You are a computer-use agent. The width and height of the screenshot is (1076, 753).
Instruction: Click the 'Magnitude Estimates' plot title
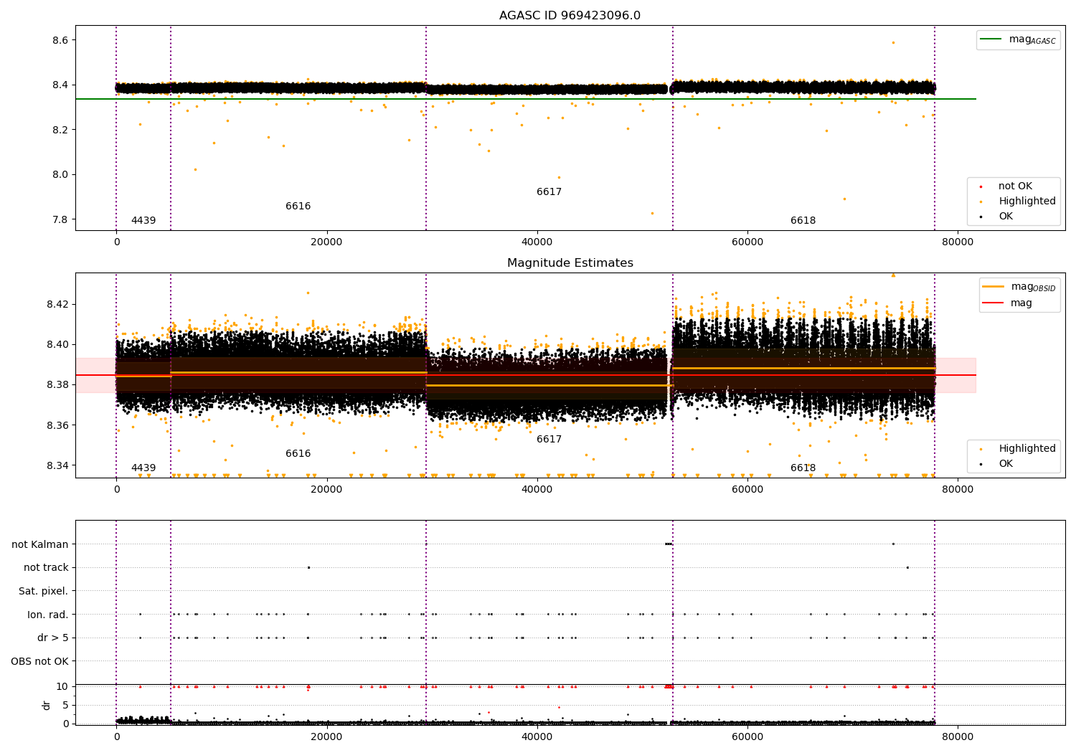point(570,263)
